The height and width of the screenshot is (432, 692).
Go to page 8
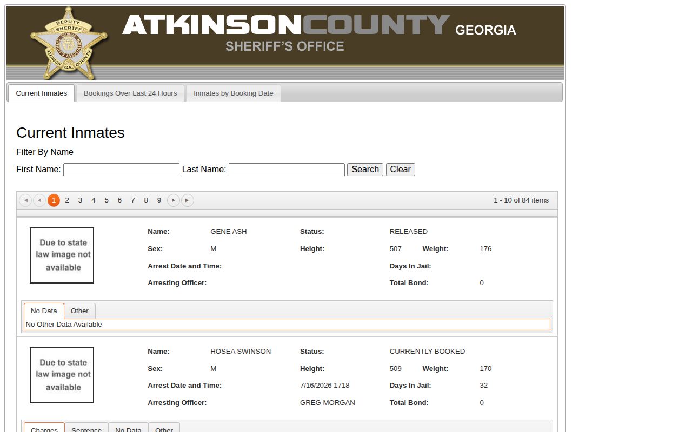[x=146, y=200]
